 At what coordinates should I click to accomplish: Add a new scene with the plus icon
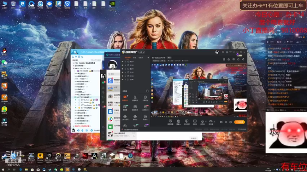(148, 58)
